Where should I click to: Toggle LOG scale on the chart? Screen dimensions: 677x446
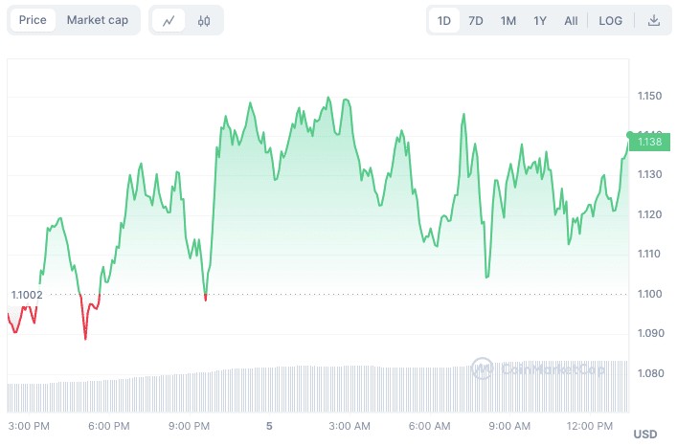610,20
